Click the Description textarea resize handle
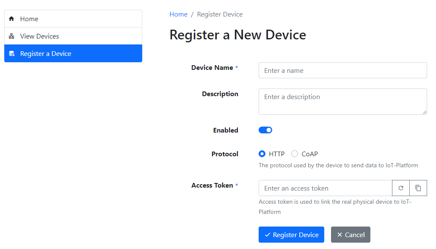 (425, 112)
